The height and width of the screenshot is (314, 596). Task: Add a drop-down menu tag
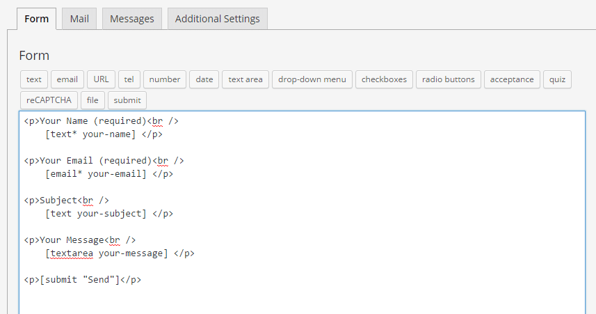[x=312, y=79]
